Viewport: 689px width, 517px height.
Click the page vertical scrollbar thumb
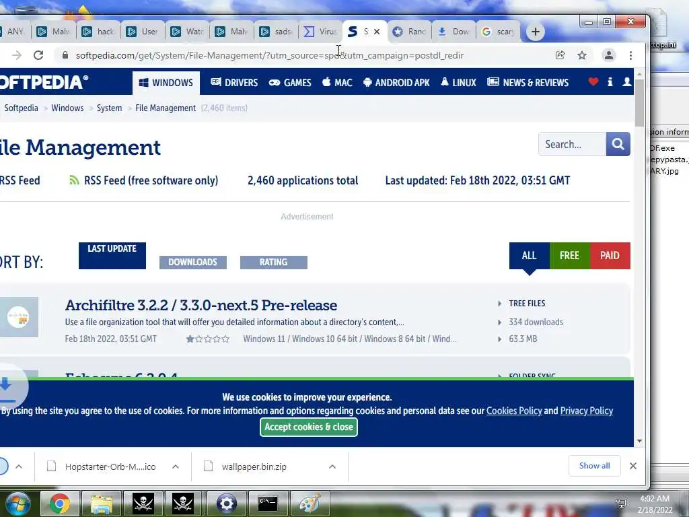639,103
